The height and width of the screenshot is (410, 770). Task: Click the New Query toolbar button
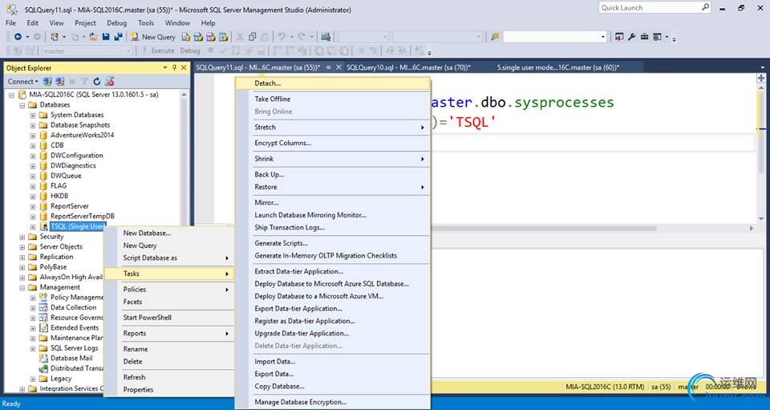153,37
